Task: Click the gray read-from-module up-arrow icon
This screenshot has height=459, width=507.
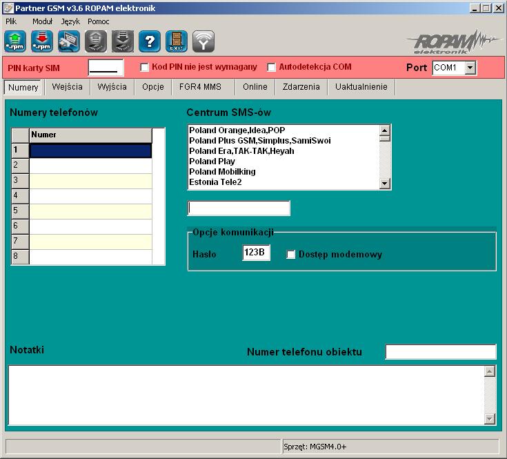Action: (96, 41)
